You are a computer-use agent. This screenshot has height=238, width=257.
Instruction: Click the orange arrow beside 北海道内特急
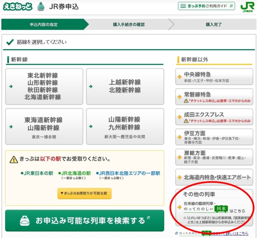[x=180, y=177]
